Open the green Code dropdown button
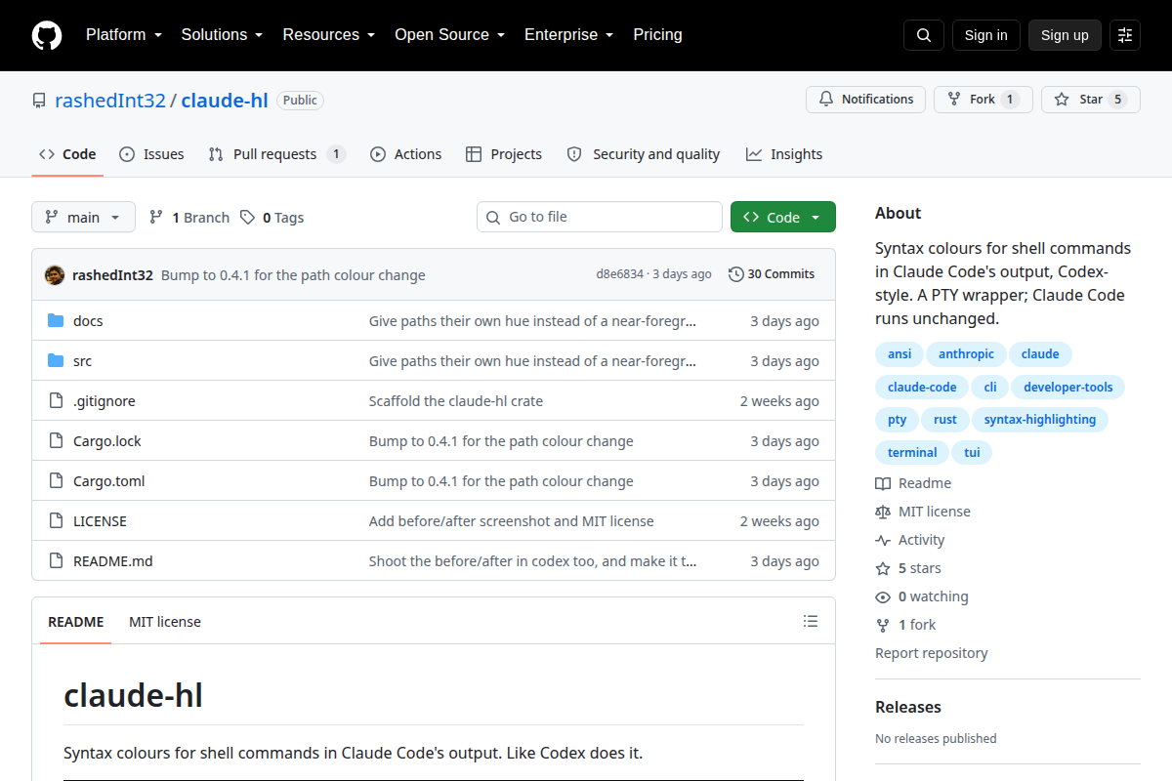Image resolution: width=1172 pixels, height=781 pixels. click(783, 217)
